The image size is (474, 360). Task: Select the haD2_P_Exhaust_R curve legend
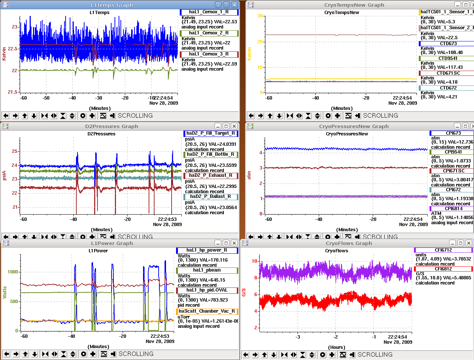tap(211, 176)
